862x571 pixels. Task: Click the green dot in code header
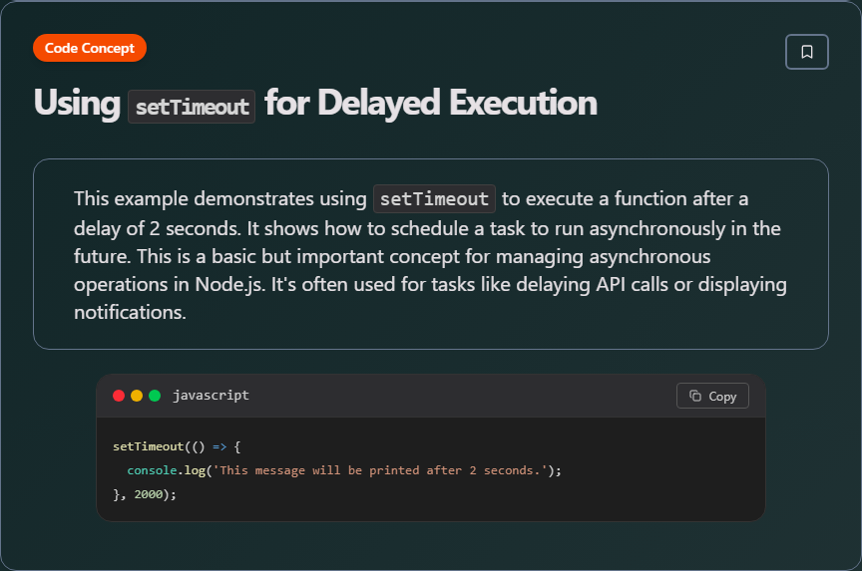155,396
